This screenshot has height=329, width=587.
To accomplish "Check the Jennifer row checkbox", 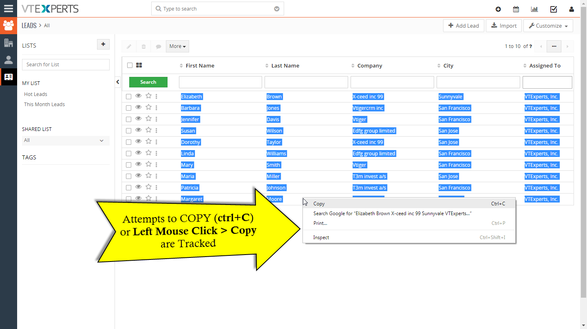I will [128, 120].
